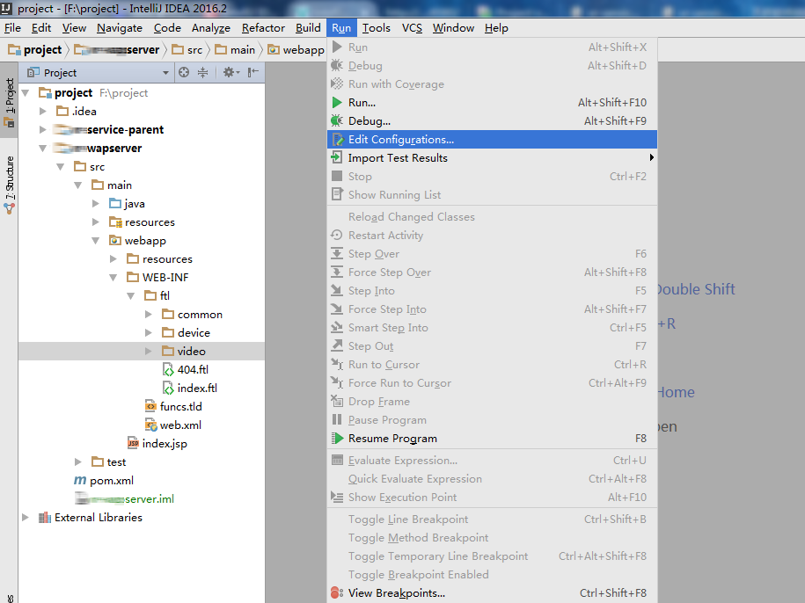805x603 pixels.
Task: Select the src folder in project tree
Action: pos(90,167)
